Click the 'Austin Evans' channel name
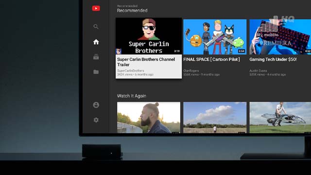Screen dimensions: 311x175 click(258, 70)
